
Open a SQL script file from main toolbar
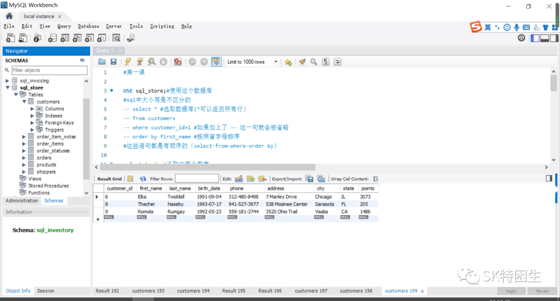coord(23,38)
